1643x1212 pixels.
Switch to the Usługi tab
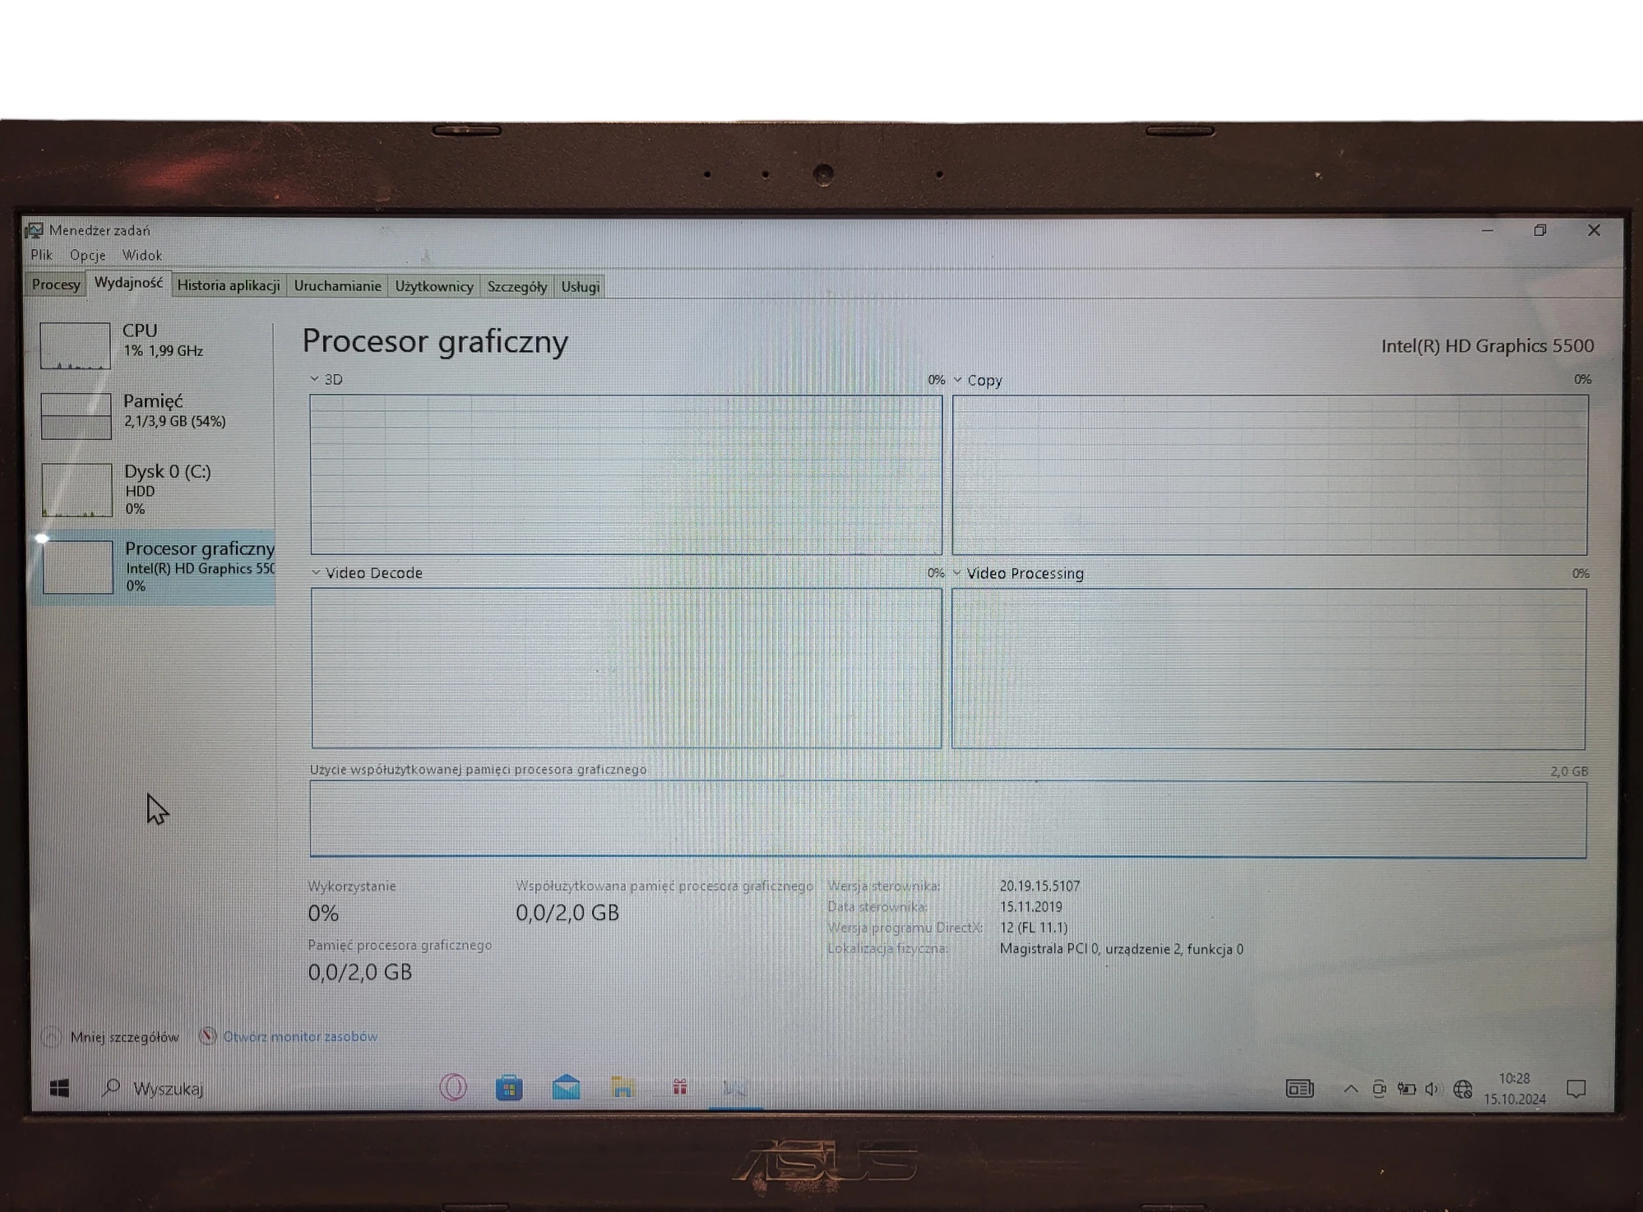pos(580,287)
